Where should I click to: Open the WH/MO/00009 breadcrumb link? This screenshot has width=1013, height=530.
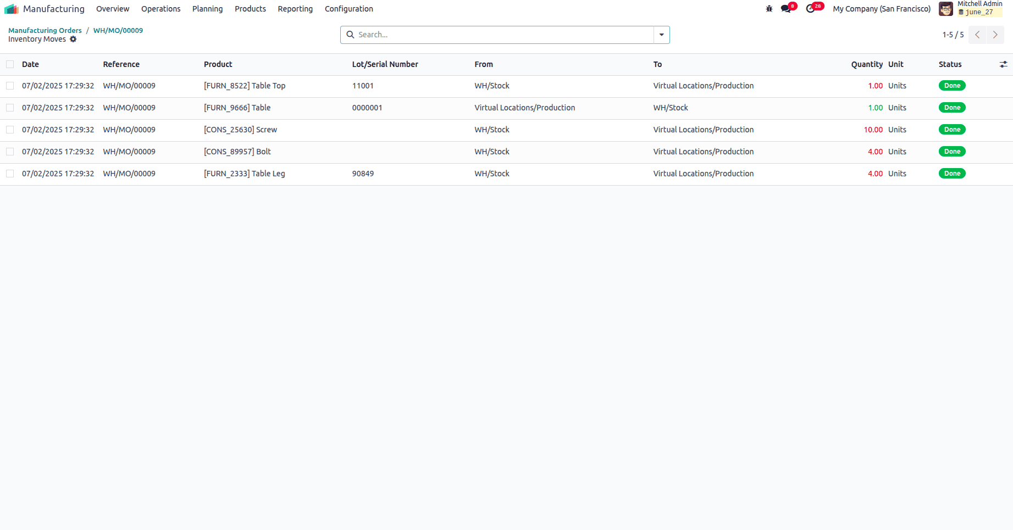(118, 31)
